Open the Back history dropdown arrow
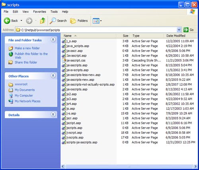Image resolution: width=199 pixels, height=170 pixels. 21,21
